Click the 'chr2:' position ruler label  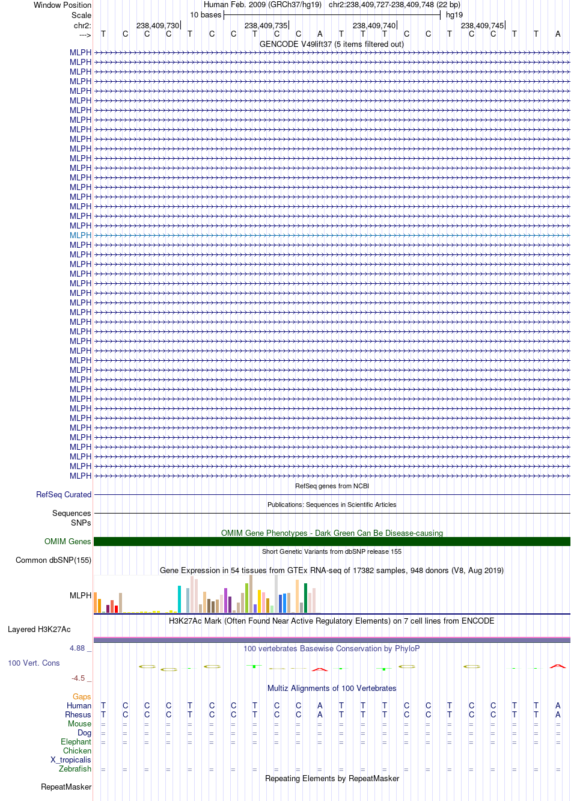click(83, 26)
